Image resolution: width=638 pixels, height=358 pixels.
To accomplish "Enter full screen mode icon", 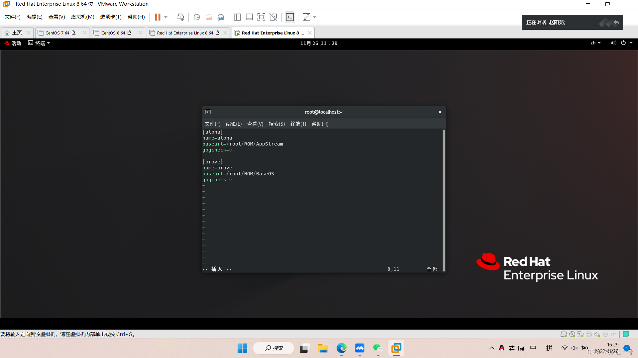I will coord(261,17).
